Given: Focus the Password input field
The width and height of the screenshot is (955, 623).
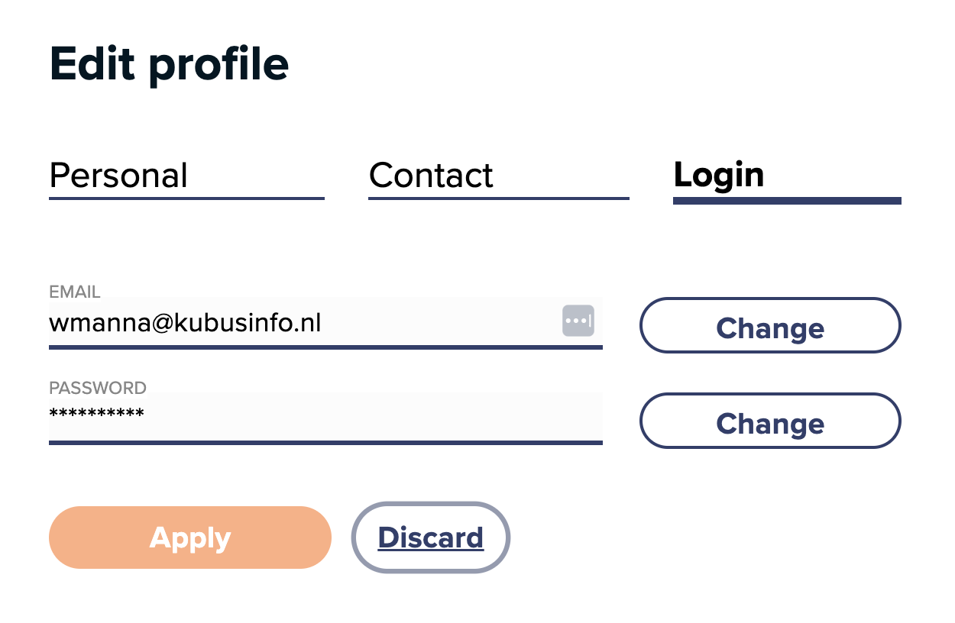Looking at the screenshot, I should point(325,418).
